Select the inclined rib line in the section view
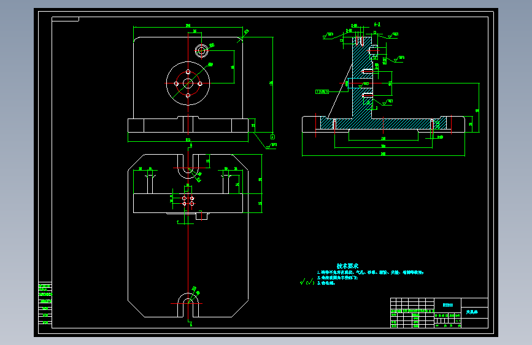This screenshot has height=345, width=532. 339,91
